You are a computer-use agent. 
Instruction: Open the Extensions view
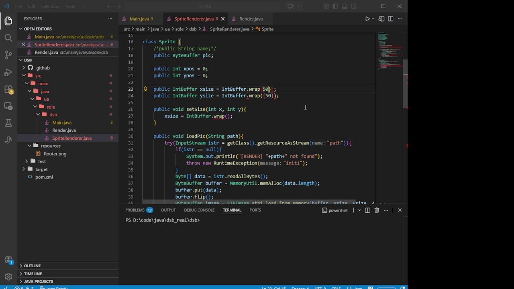pos(8,90)
